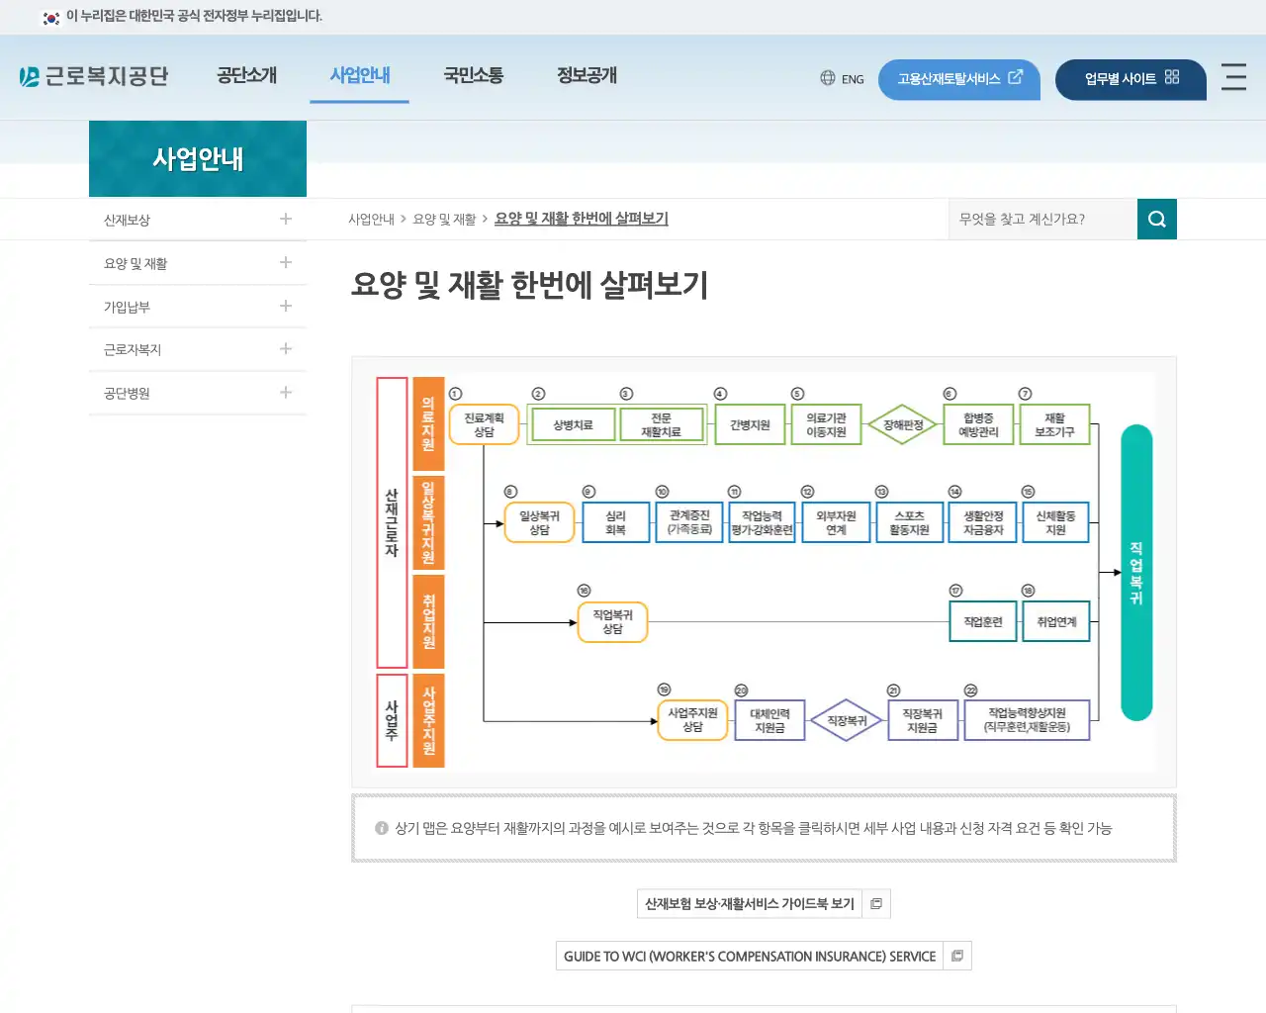Click the search magnifier icon

click(x=1157, y=219)
